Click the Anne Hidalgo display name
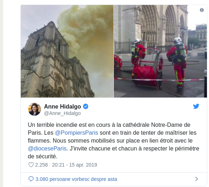209x187 pixels. [62, 106]
